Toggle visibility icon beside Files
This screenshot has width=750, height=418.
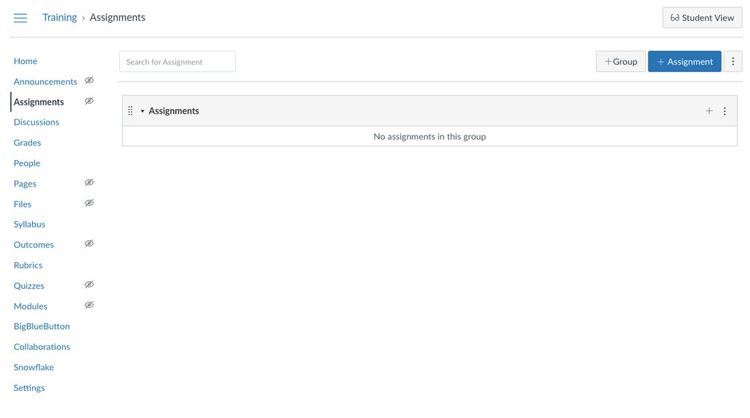pyautogui.click(x=89, y=202)
